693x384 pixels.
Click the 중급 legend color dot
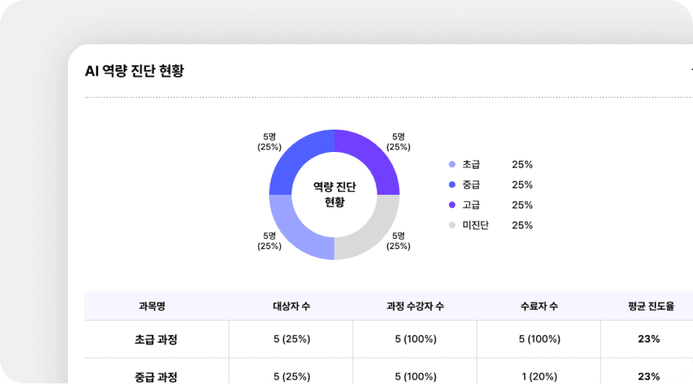(x=452, y=185)
